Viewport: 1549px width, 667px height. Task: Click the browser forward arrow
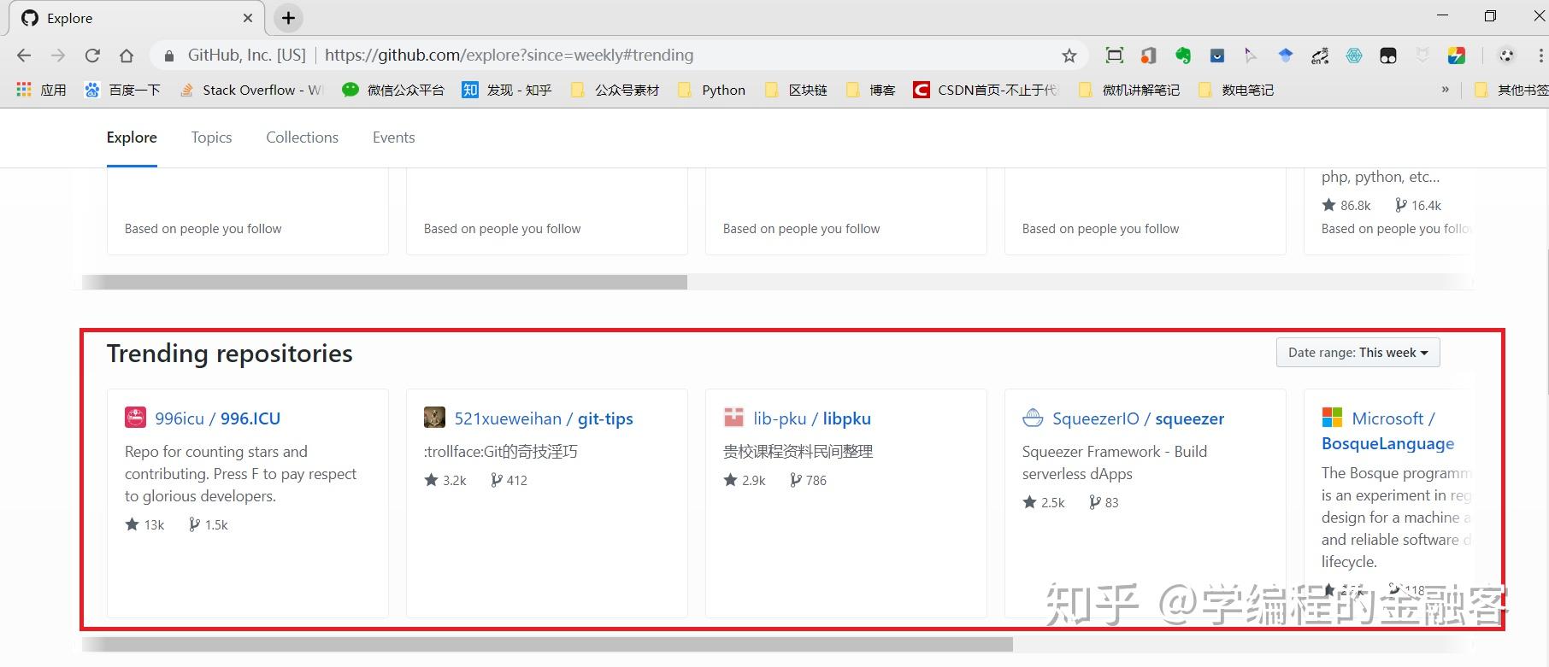tap(58, 56)
